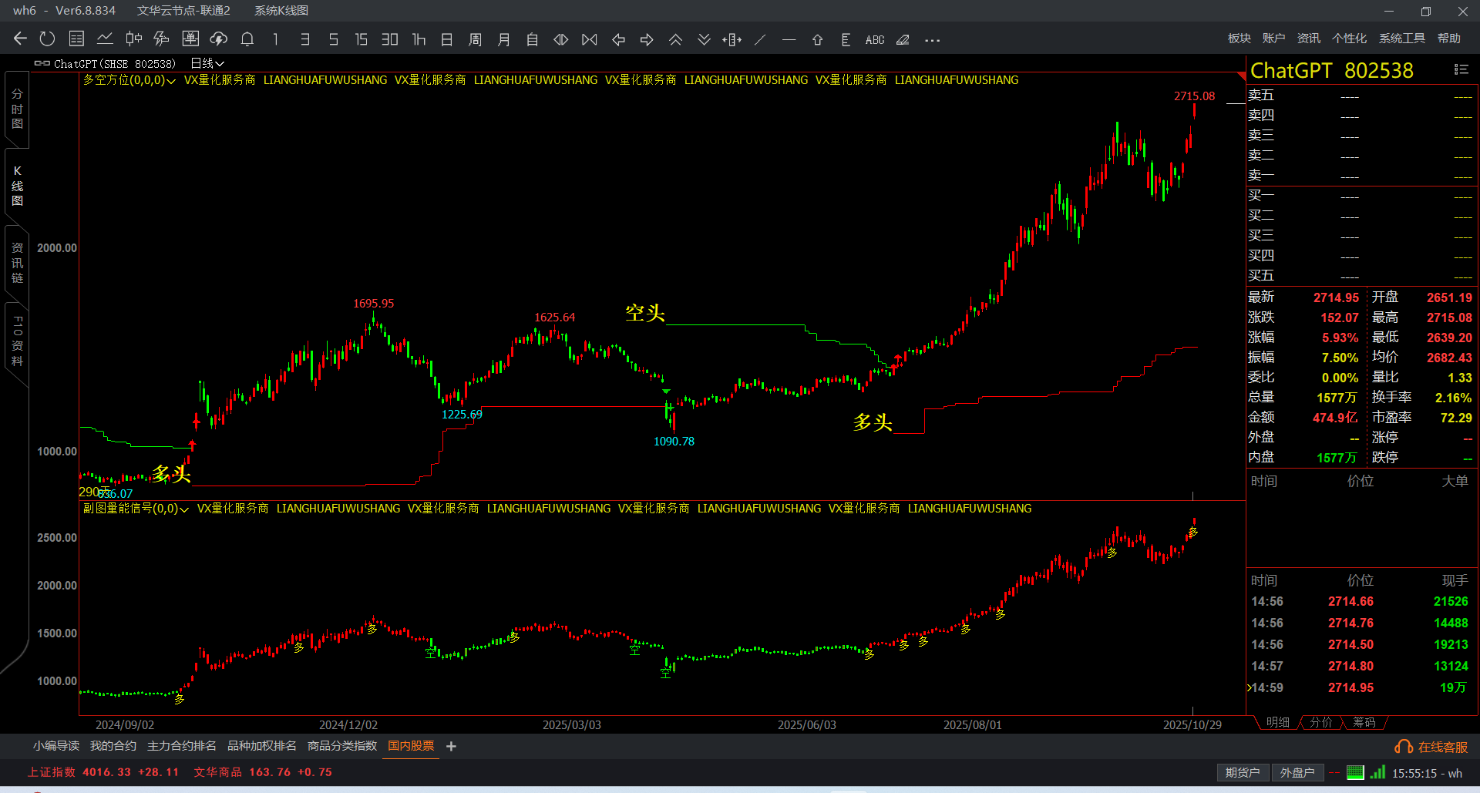Image resolution: width=1480 pixels, height=793 pixels.
Task: Select the up arrow drawing tool
Action: pos(817,39)
